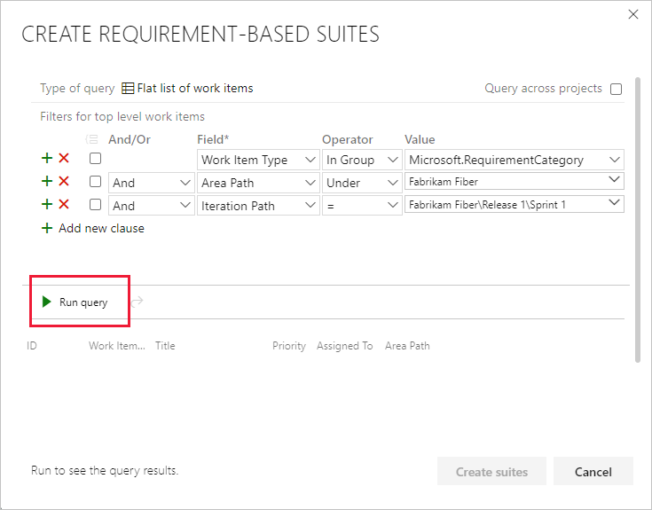Delete the Iteration Path clause with red X
652x510 pixels.
64,204
